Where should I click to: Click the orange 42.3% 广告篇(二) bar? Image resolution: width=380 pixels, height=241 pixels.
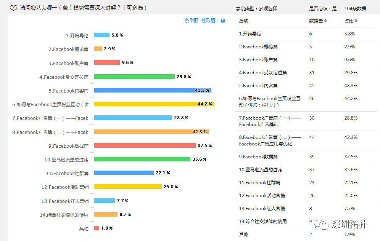[x=151, y=132]
